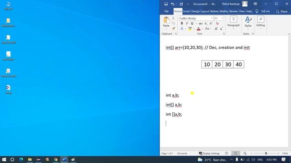
Task: Open zoom dialog from 140% level
Action: [285, 153]
